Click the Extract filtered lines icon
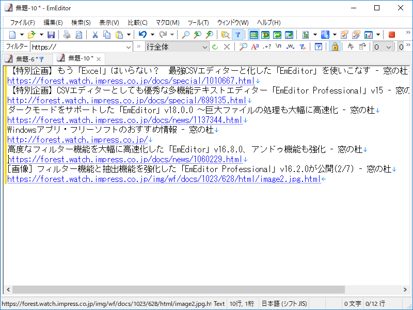Image resolution: width=413 pixels, height=310 pixels. click(362, 47)
